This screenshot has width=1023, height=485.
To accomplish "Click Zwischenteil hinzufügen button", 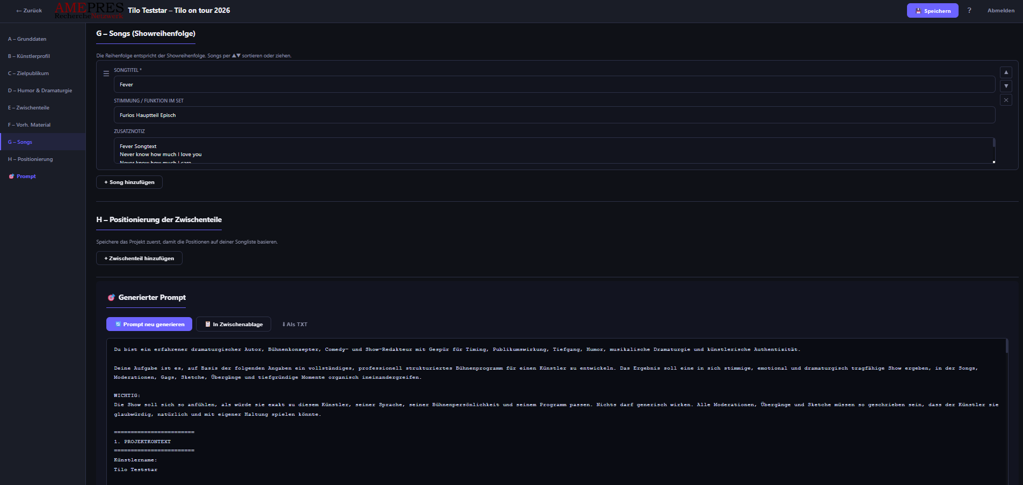I will [139, 258].
